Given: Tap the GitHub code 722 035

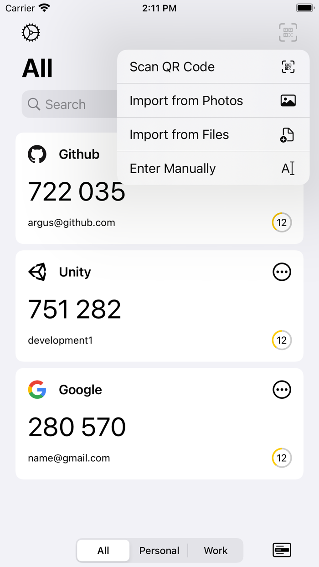Looking at the screenshot, I should coord(77,192).
